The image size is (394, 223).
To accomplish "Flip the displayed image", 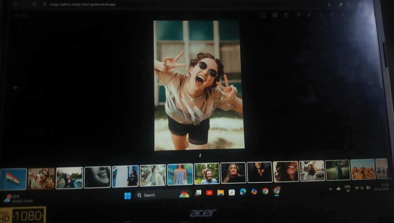I will [x=309, y=15].
